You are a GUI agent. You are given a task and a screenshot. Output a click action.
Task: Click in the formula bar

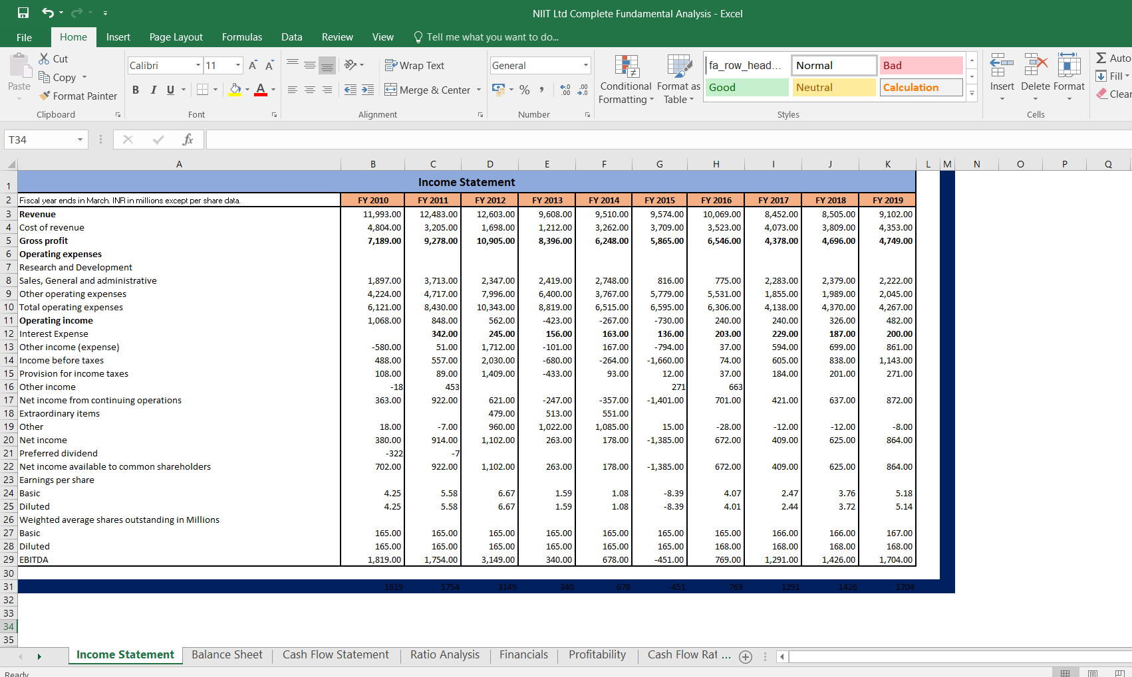pyautogui.click(x=668, y=140)
